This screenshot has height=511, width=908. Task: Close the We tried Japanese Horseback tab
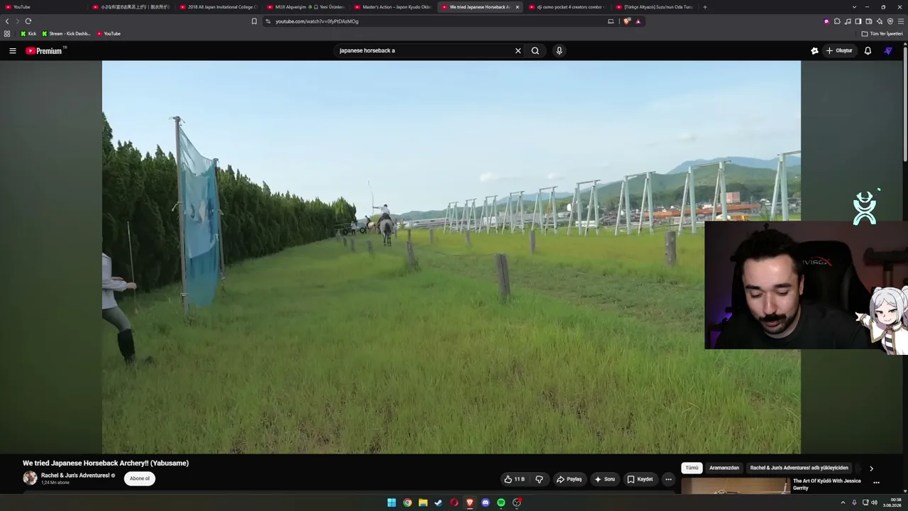click(517, 7)
